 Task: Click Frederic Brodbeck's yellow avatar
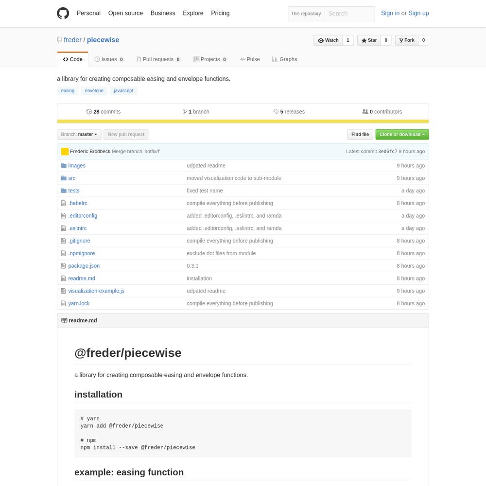(65, 151)
